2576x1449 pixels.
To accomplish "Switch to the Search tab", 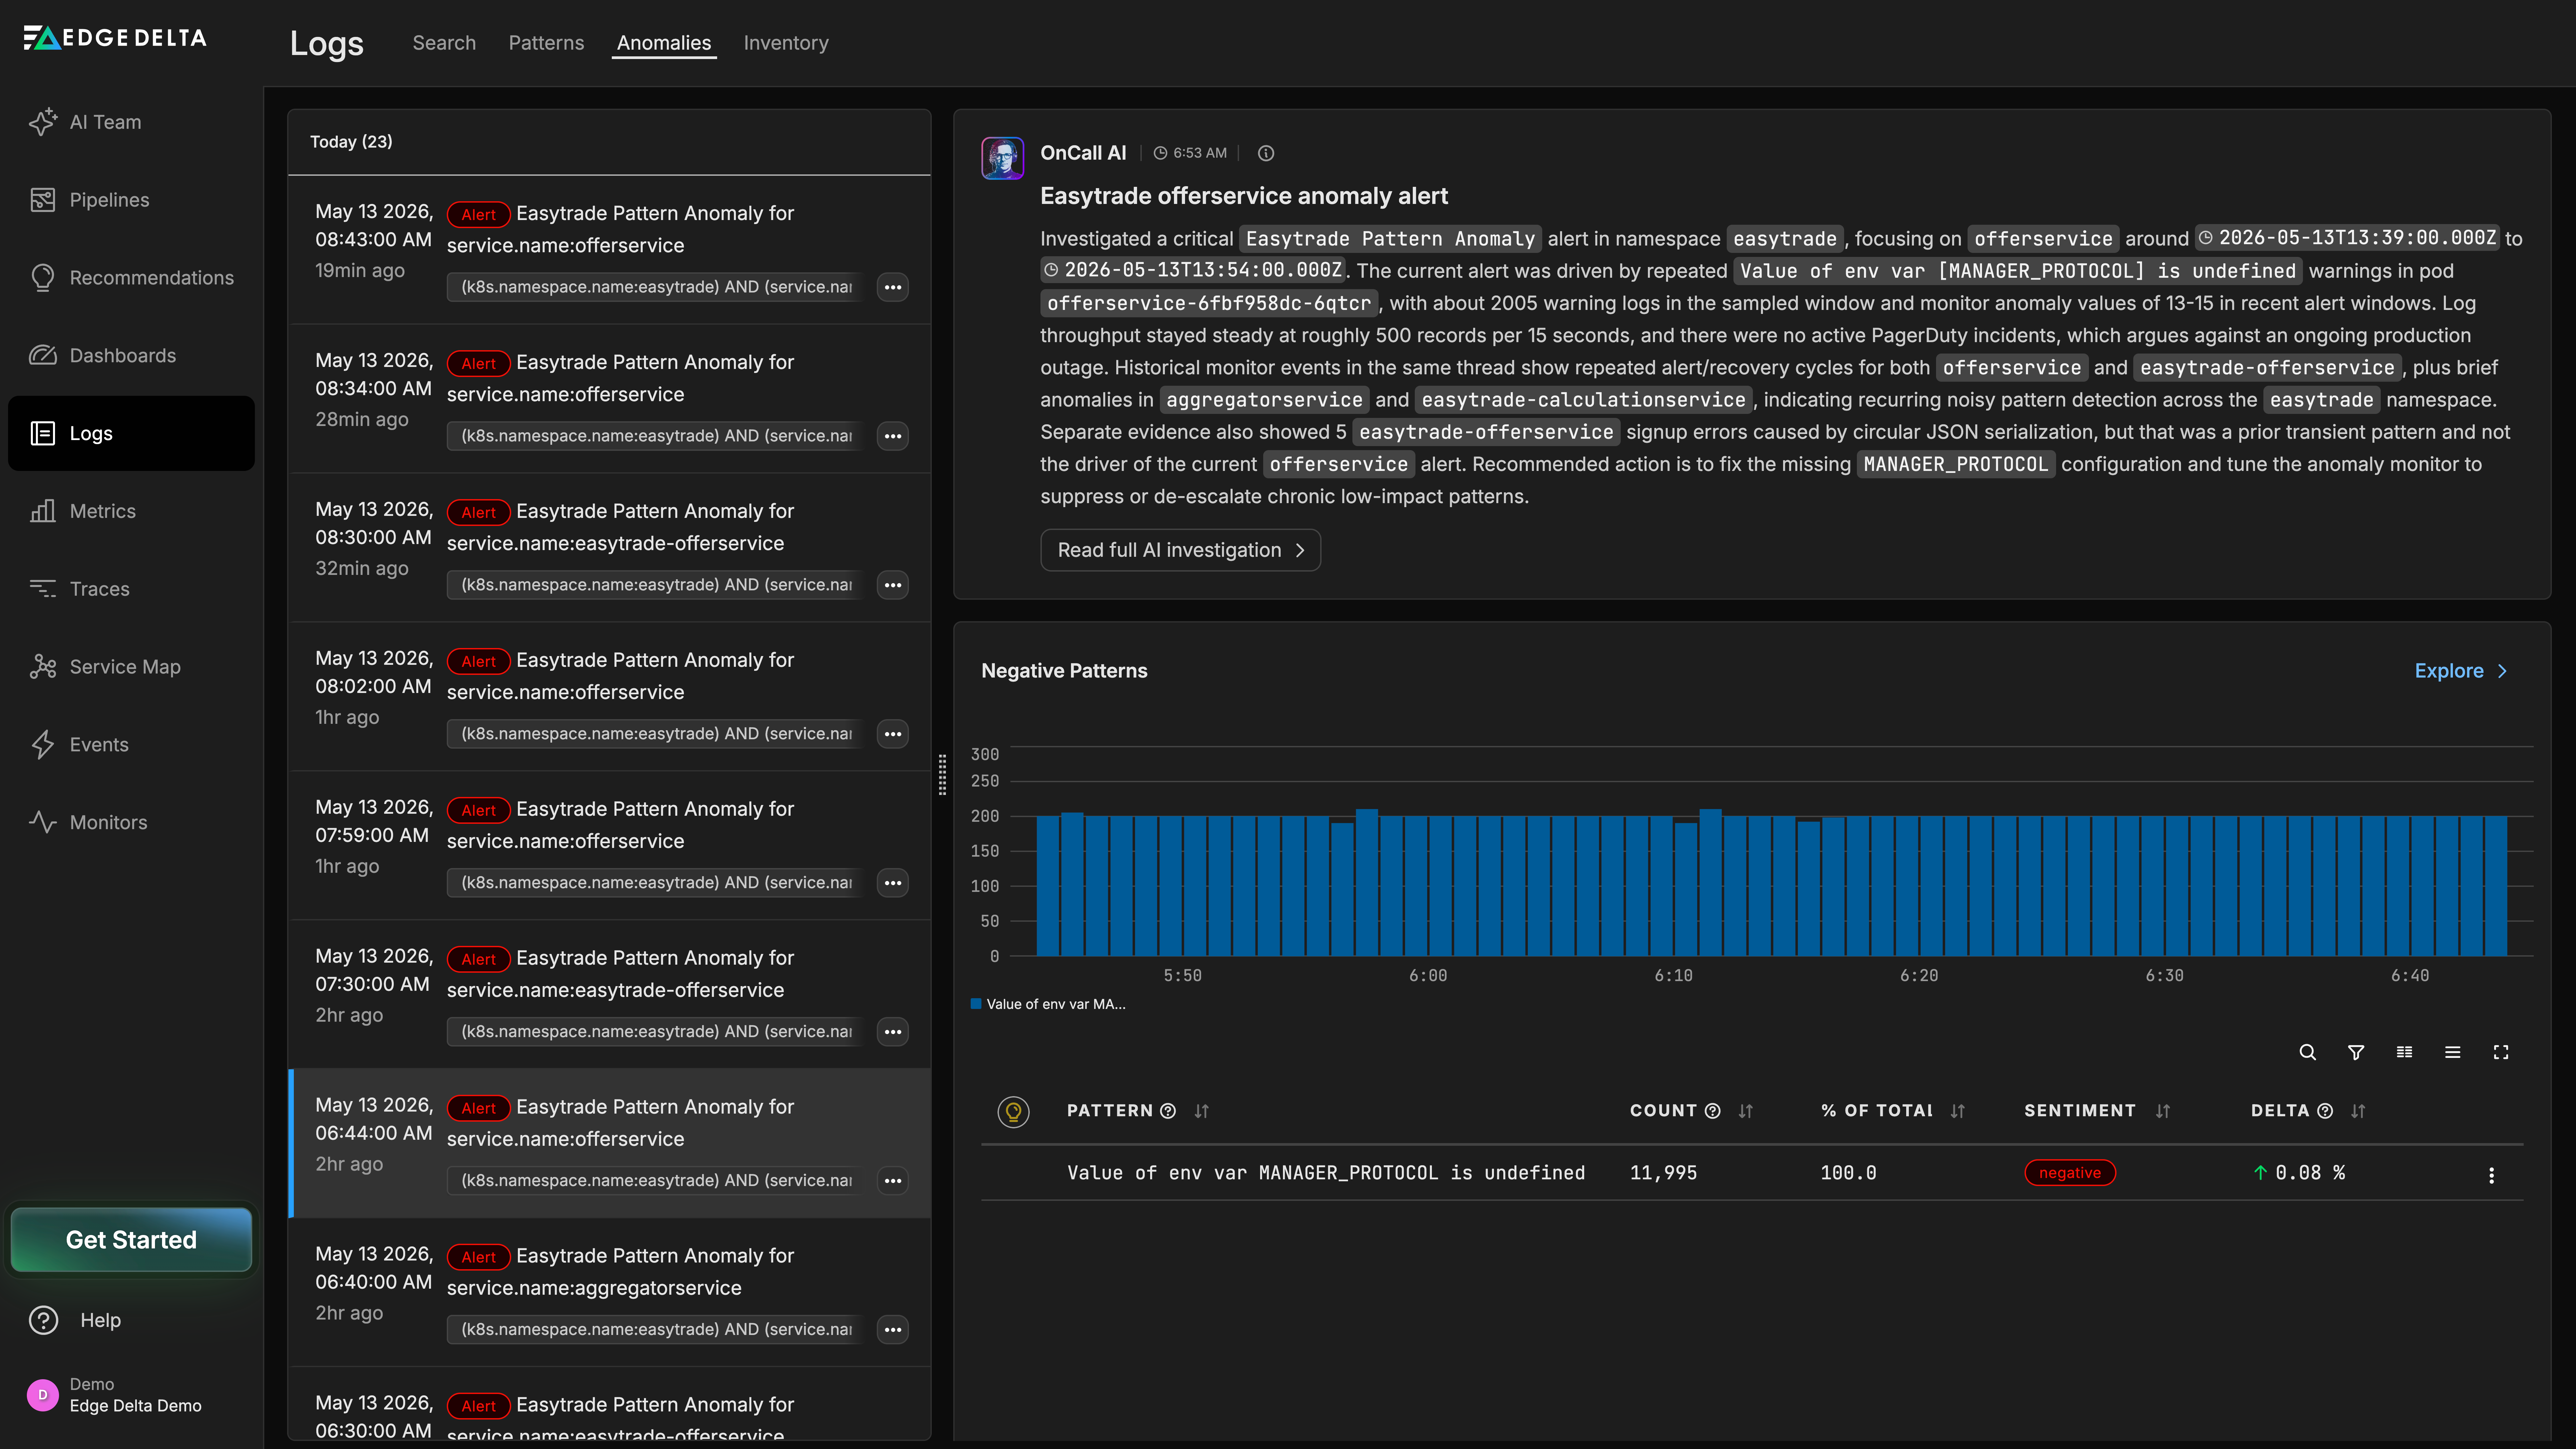I will 444,43.
